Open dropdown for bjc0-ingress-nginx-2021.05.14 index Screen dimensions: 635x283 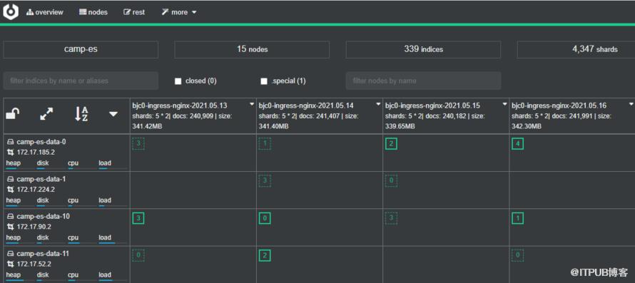point(379,105)
